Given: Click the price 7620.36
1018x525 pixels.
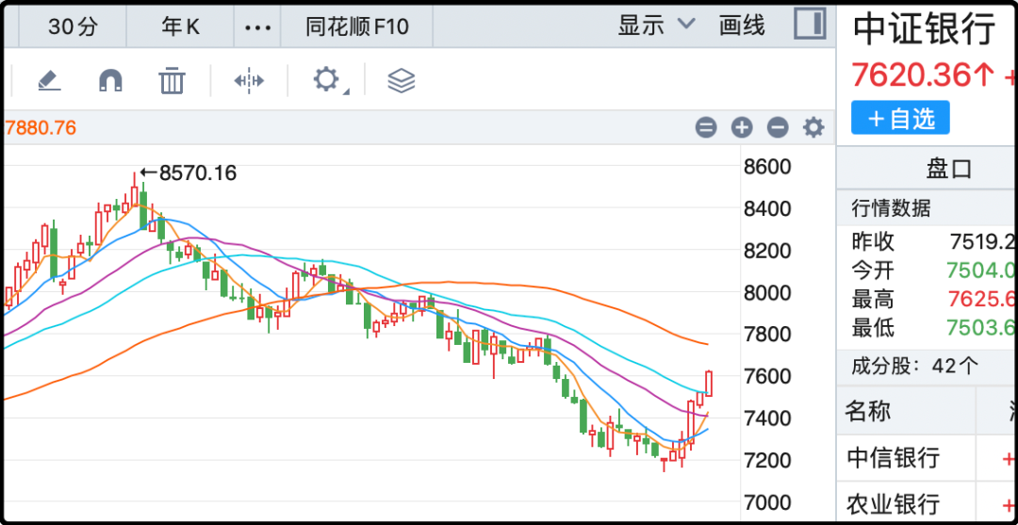Looking at the screenshot, I should point(911,74).
